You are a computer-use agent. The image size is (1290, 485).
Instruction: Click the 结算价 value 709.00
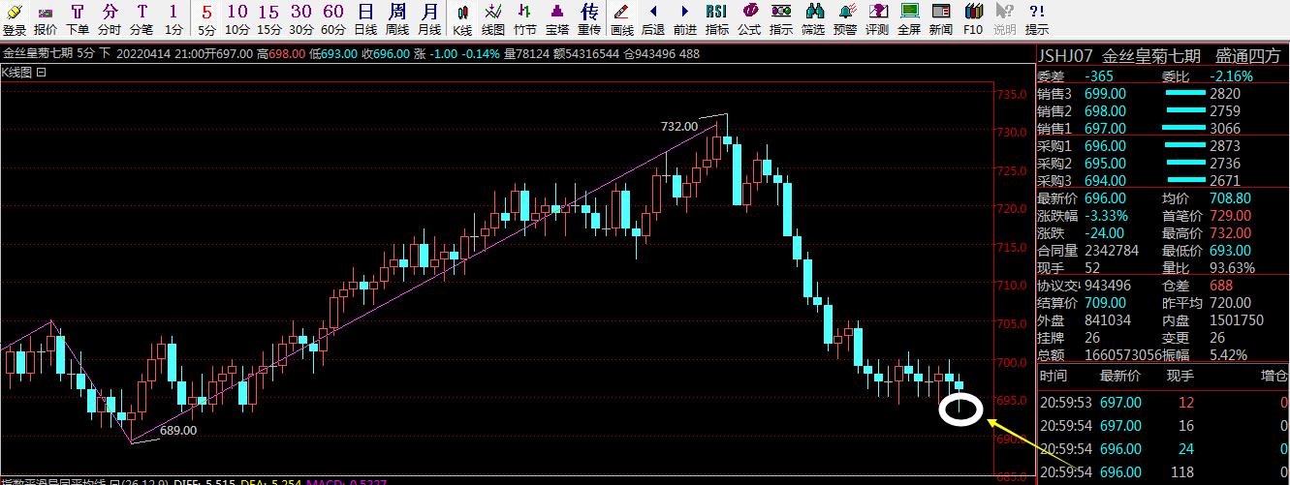(x=1105, y=303)
